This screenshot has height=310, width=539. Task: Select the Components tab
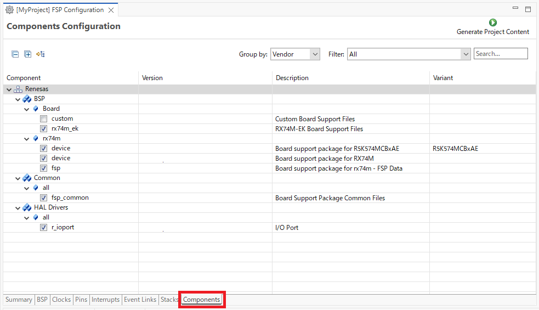[x=201, y=300]
